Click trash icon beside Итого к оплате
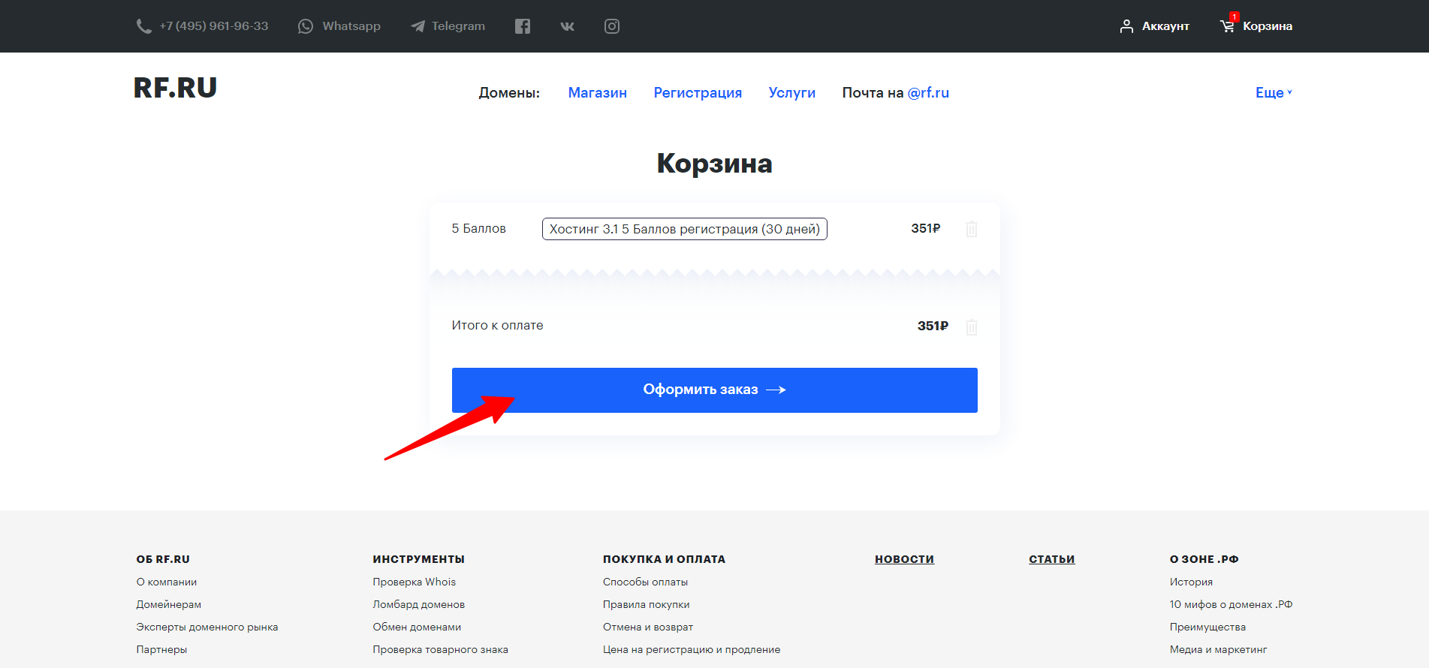1429x668 pixels. [x=971, y=326]
